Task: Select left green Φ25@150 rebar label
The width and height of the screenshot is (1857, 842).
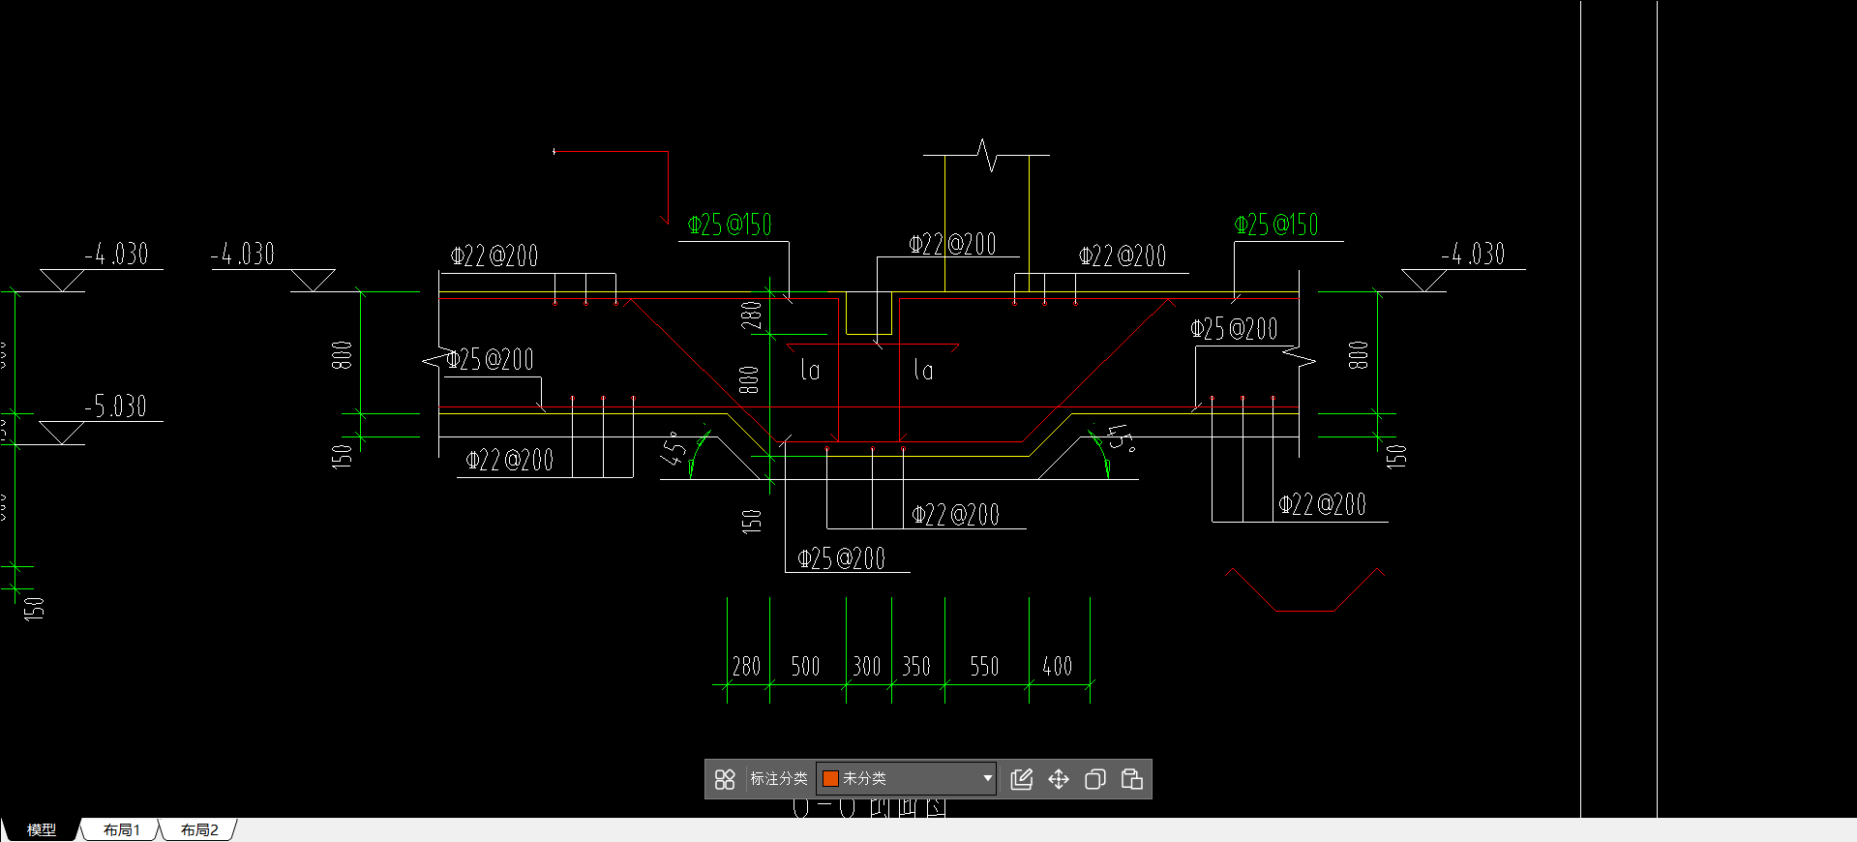Action: (730, 226)
